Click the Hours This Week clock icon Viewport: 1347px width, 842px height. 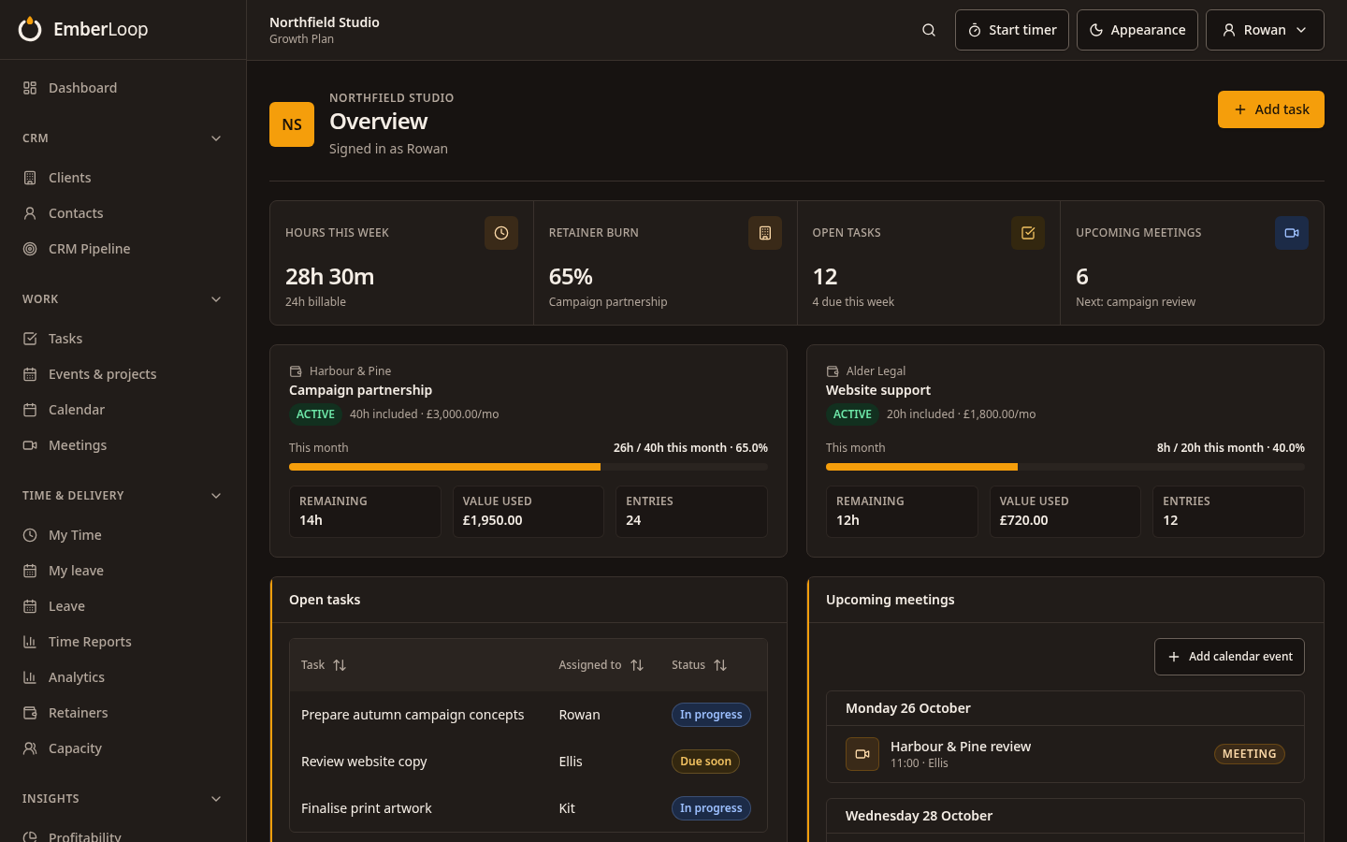[501, 233]
